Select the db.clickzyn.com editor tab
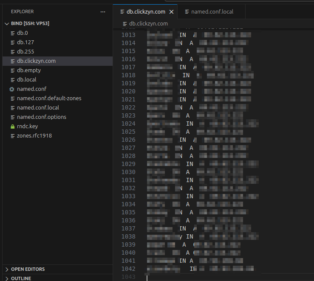 [x=145, y=12]
